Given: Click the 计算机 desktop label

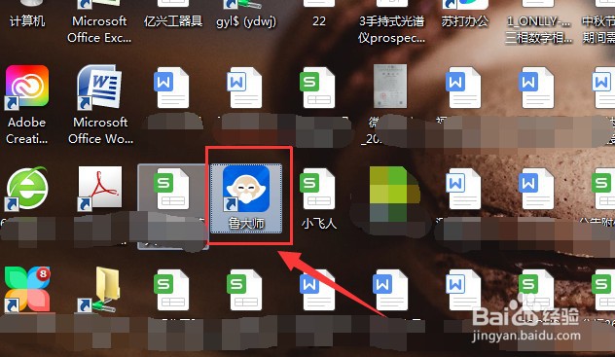Looking at the screenshot, I should pyautogui.click(x=26, y=21).
